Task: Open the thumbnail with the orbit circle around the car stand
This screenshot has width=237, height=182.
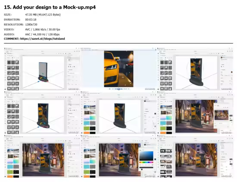Action: pyautogui.click(x=195, y=69)
